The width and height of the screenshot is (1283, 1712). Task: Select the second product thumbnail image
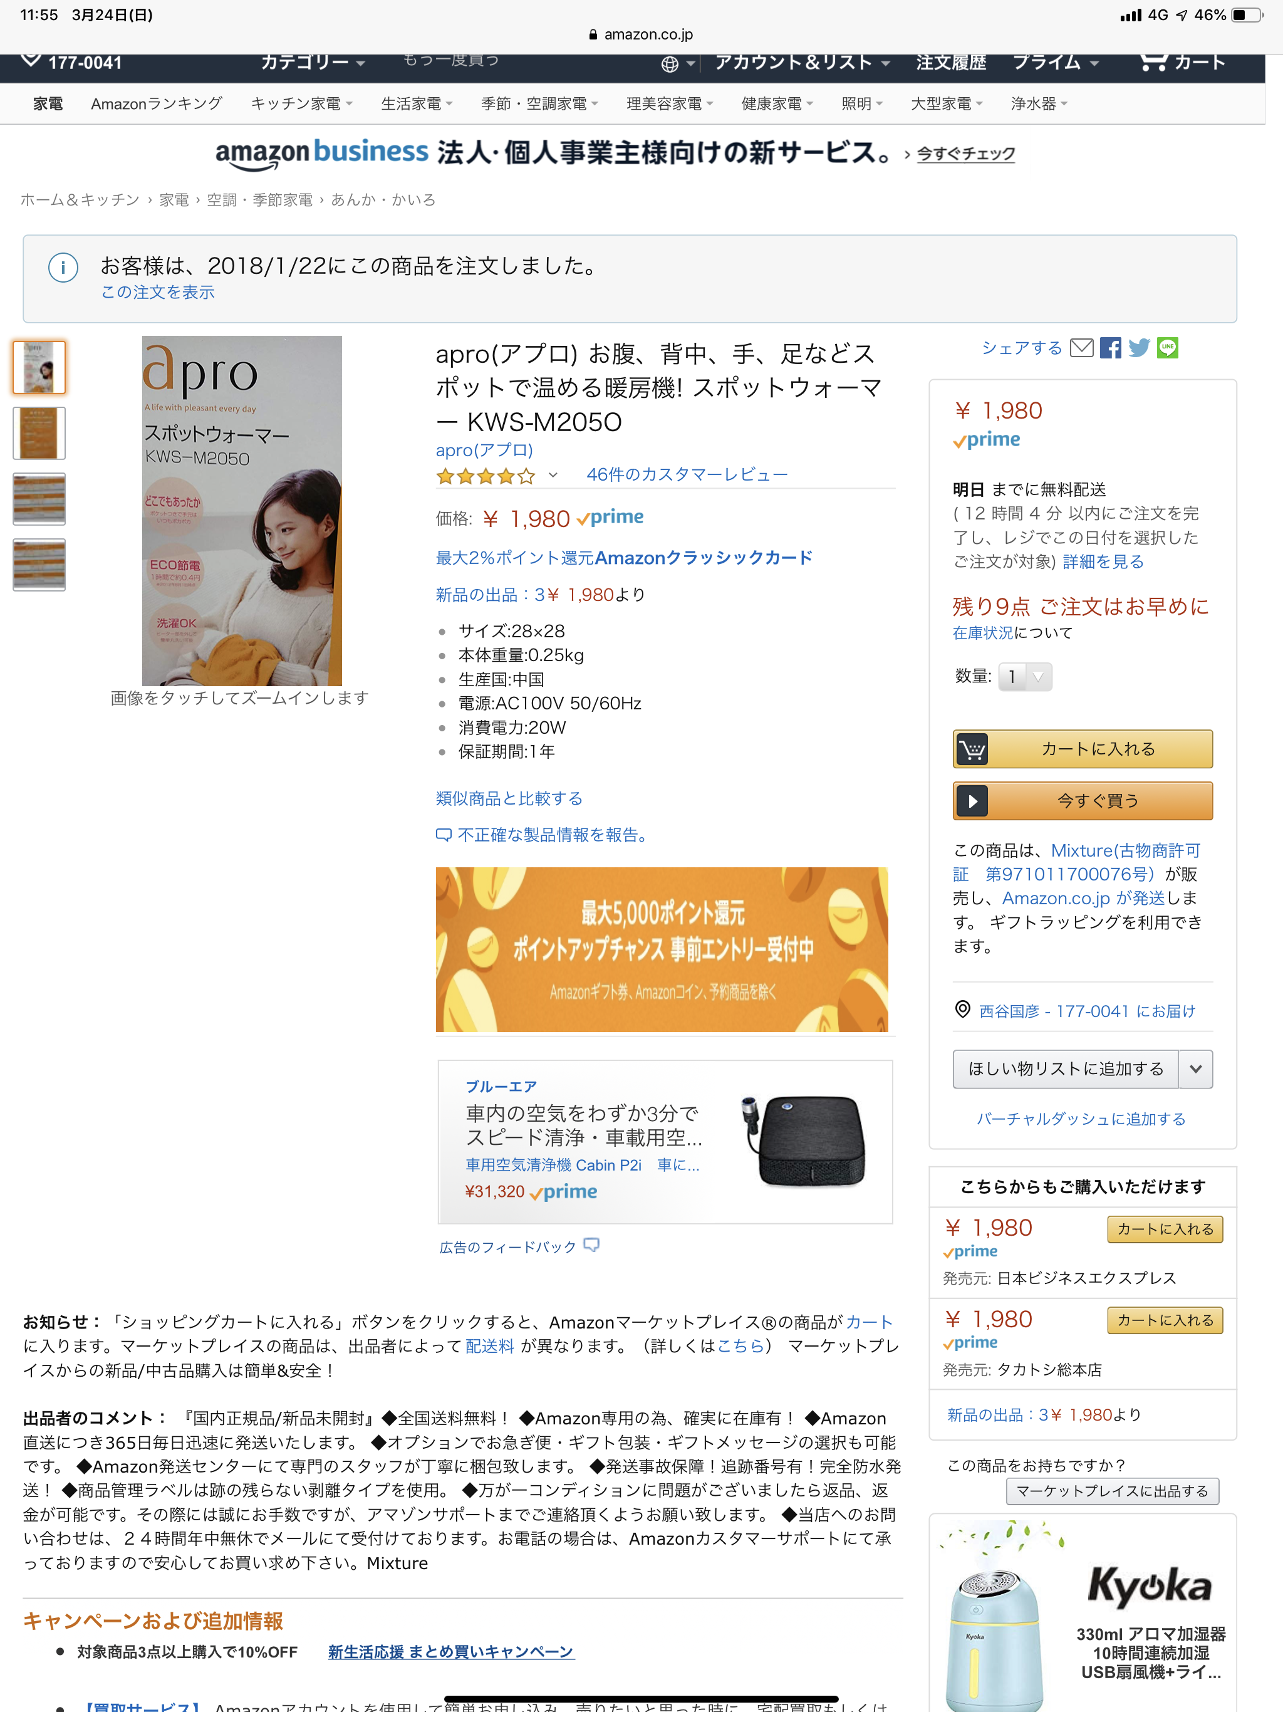click(x=39, y=434)
